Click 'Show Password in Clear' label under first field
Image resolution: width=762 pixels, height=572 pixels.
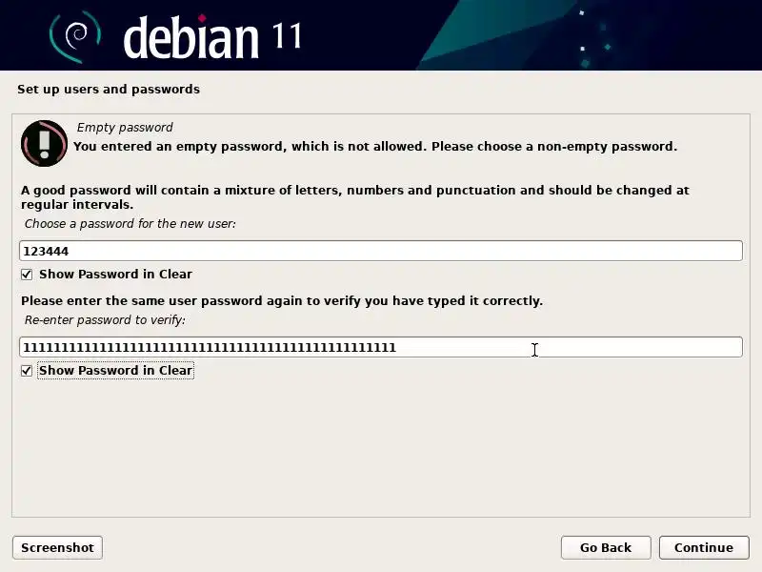pyautogui.click(x=115, y=275)
